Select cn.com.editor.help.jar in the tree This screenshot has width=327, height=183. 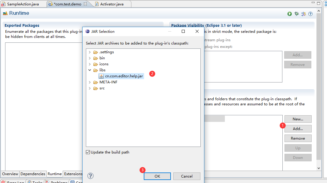(124, 76)
